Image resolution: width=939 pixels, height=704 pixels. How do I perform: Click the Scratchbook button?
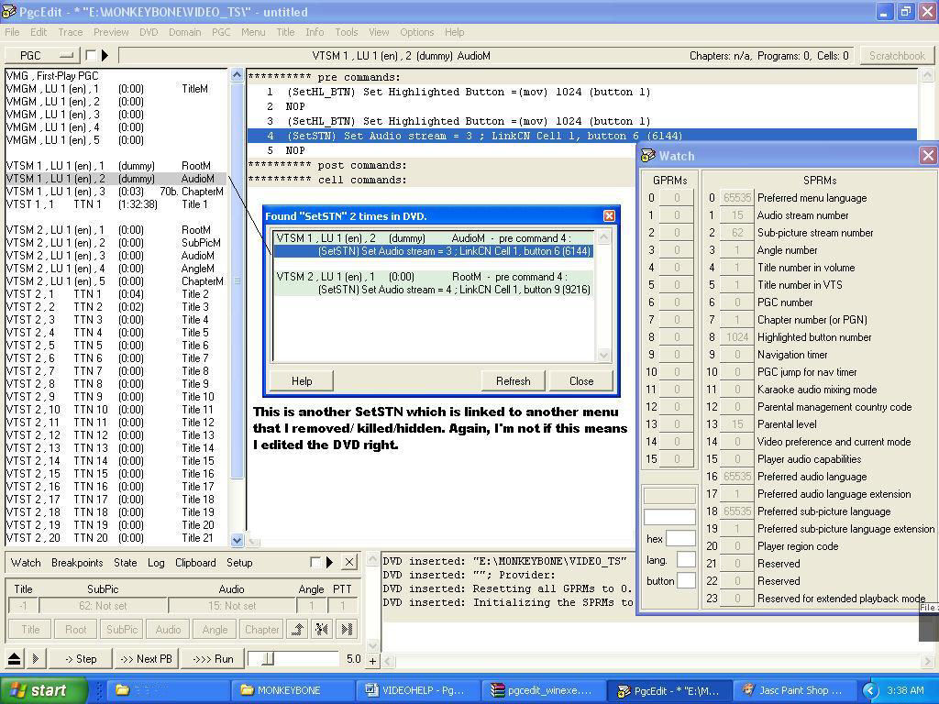(x=897, y=56)
